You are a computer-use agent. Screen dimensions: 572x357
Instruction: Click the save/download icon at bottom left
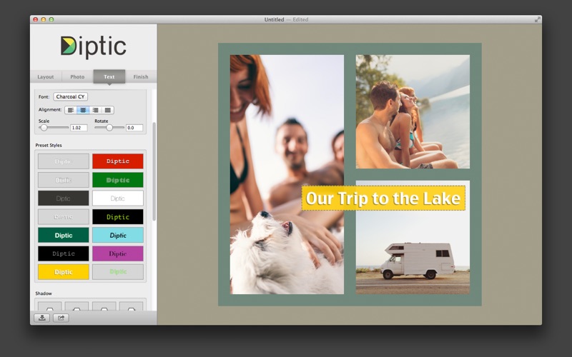(42, 318)
